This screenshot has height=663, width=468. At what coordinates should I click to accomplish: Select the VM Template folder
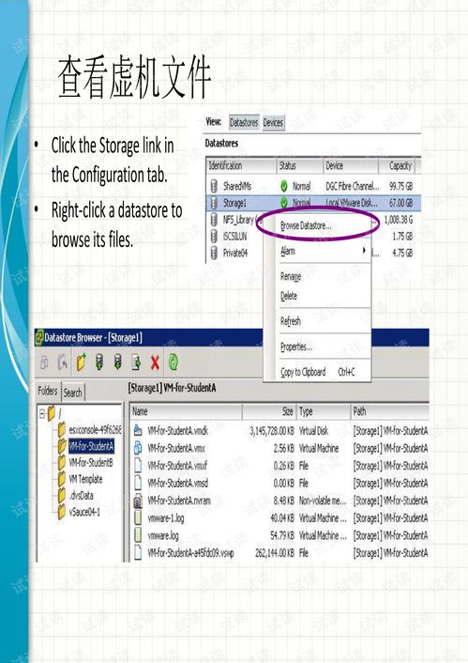point(85,479)
